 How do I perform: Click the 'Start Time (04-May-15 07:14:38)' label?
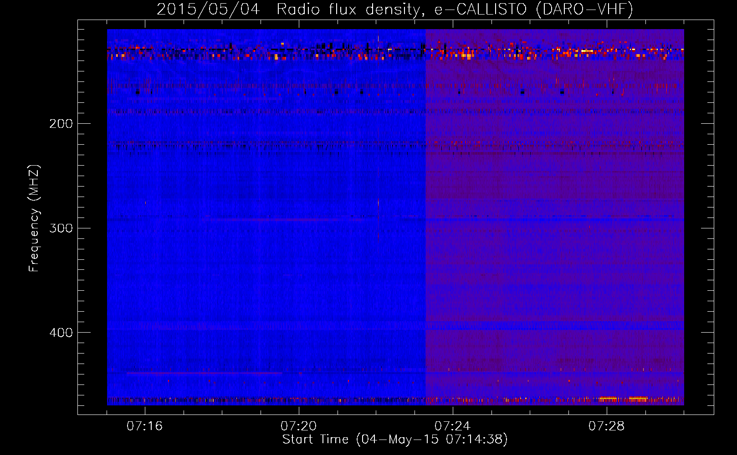pyautogui.click(x=395, y=440)
